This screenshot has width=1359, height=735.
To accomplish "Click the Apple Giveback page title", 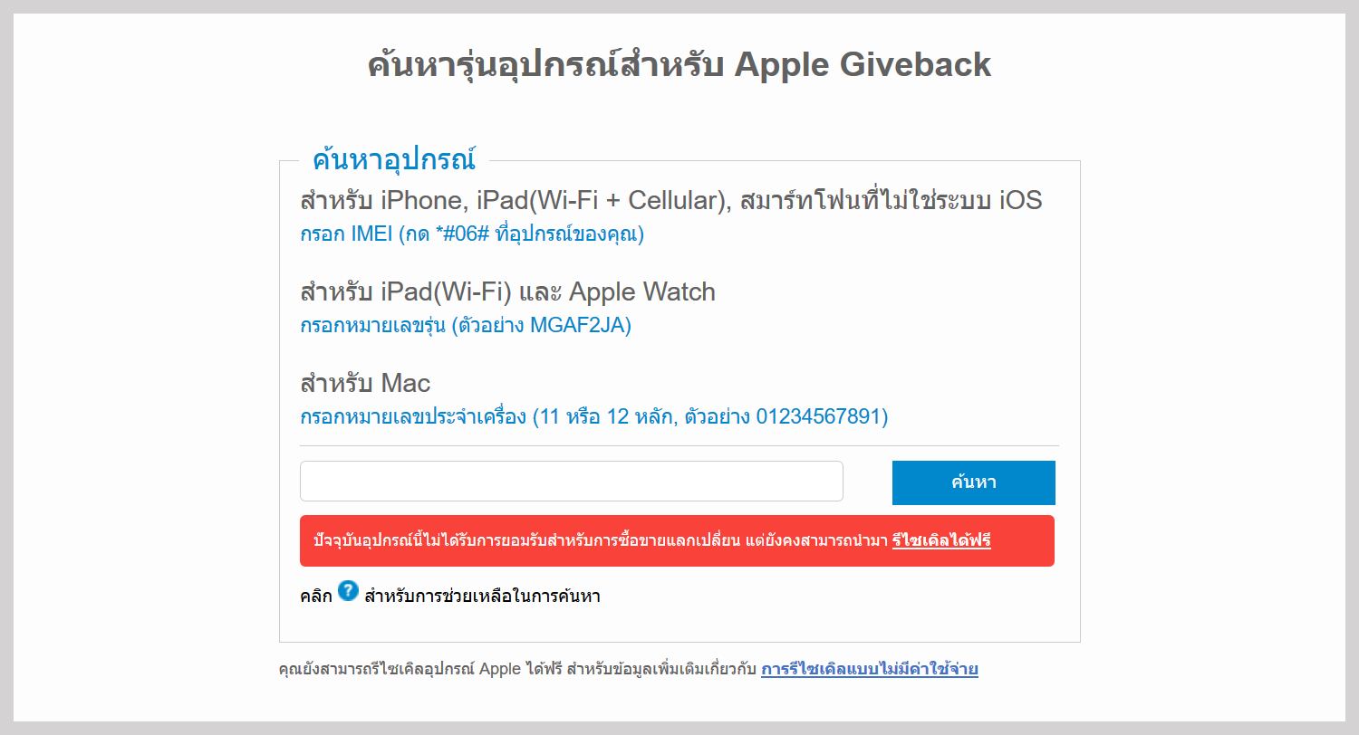I will [x=679, y=65].
